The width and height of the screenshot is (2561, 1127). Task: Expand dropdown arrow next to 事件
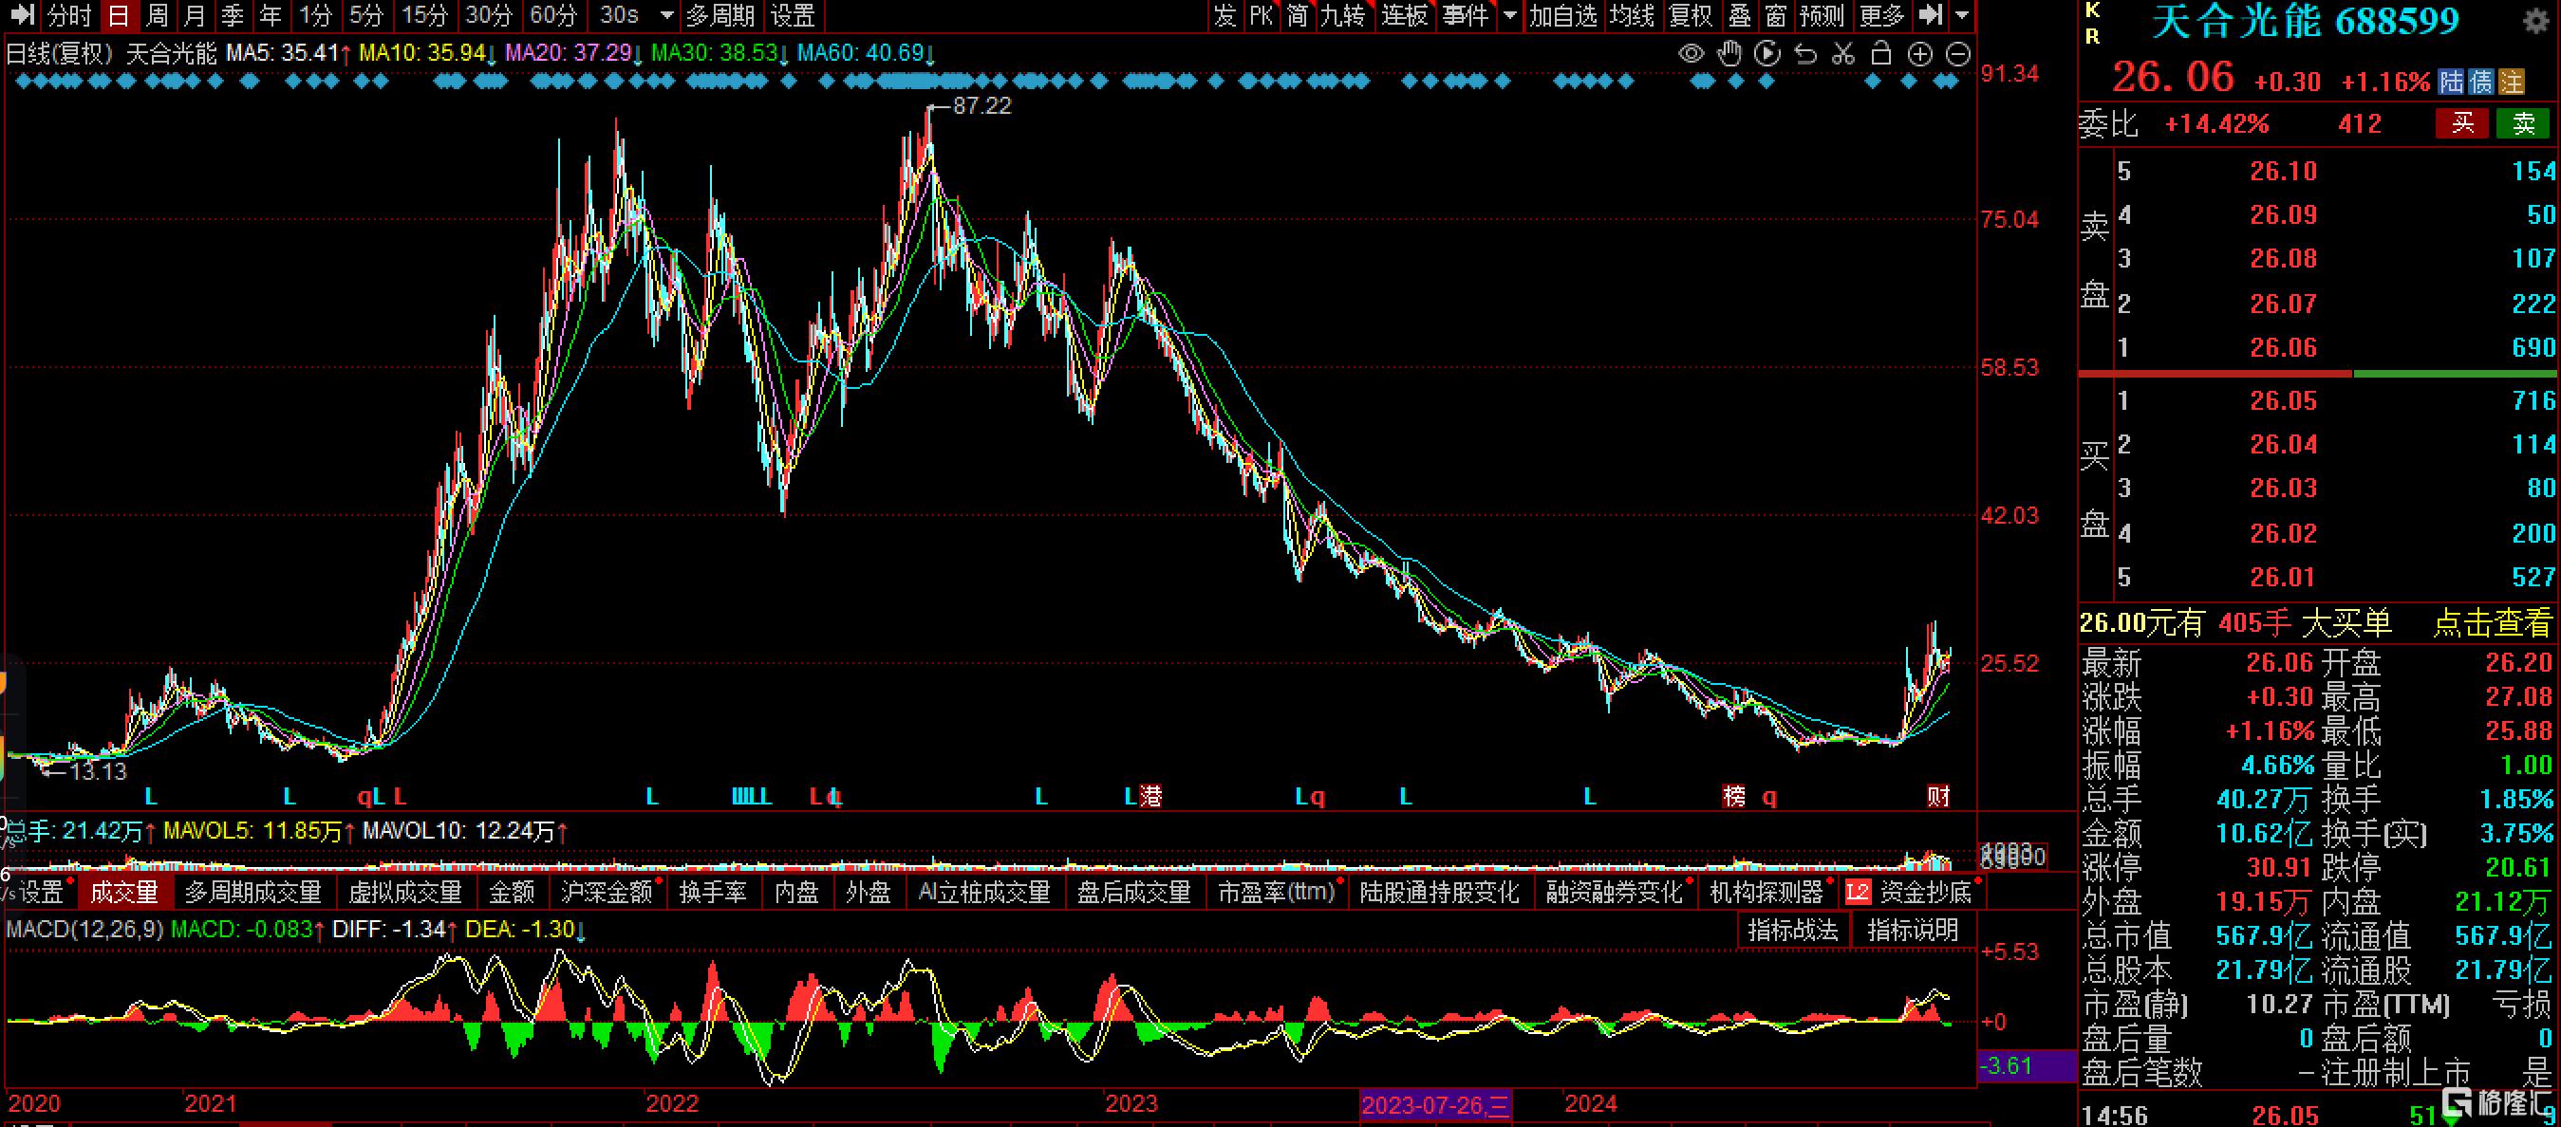point(1509,15)
